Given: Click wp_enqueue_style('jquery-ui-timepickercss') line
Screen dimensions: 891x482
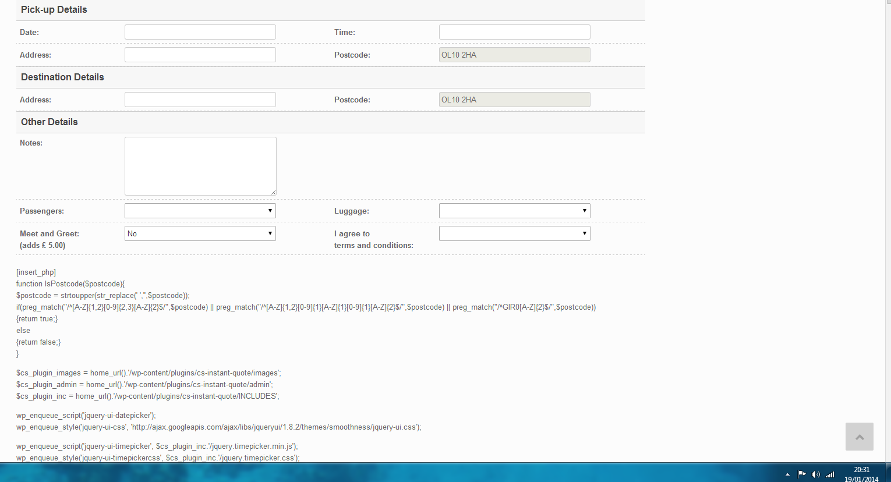Looking at the screenshot, I should 158,458.
